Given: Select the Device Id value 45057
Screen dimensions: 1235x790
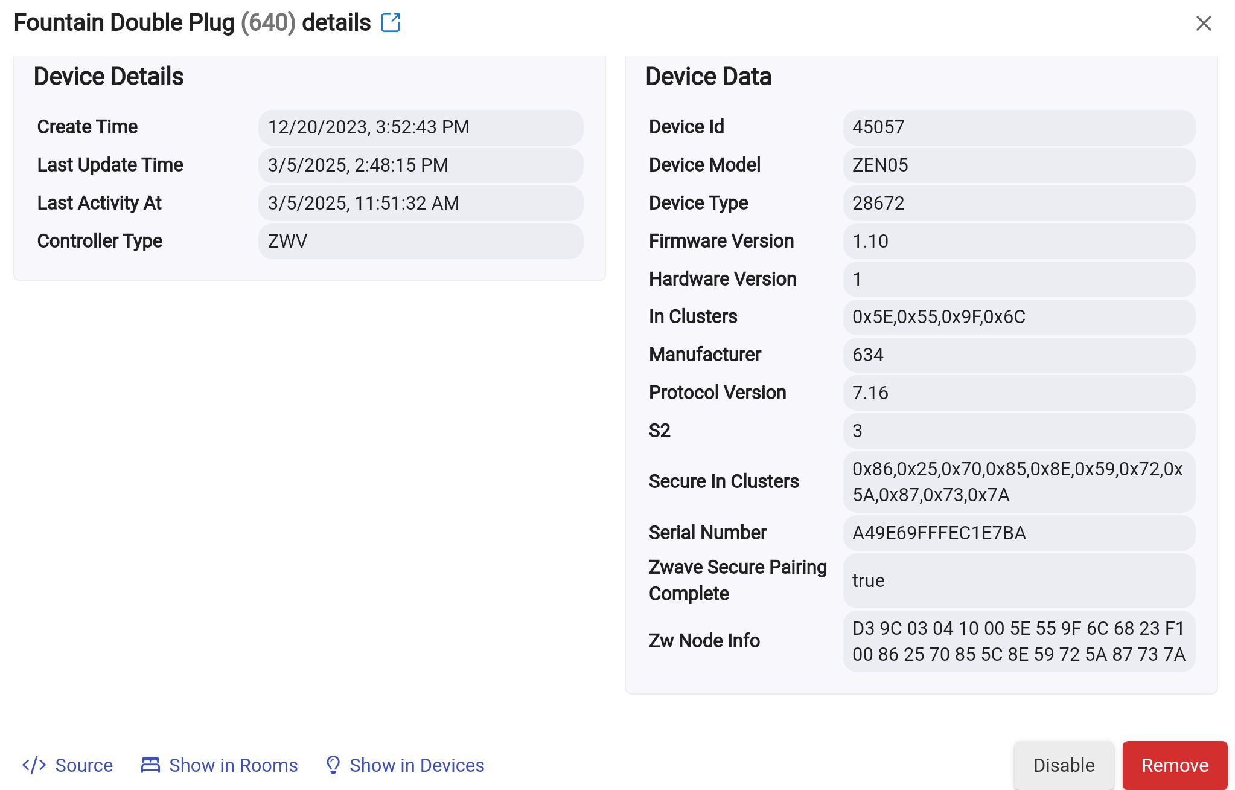Looking at the screenshot, I should point(878,127).
